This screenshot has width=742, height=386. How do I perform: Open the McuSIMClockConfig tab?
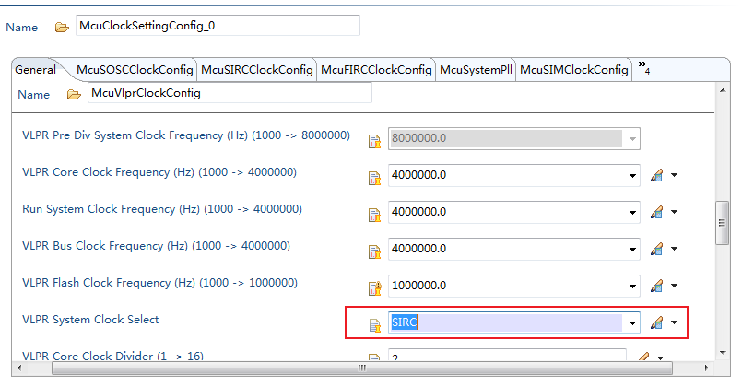[574, 70]
